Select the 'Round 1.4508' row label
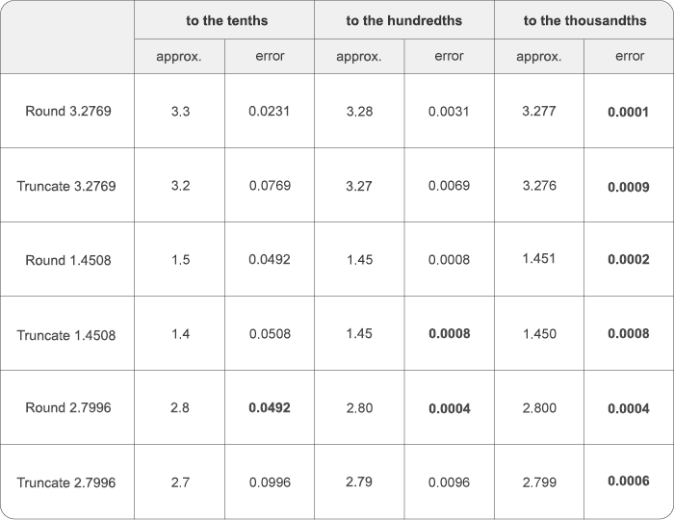 click(x=67, y=259)
